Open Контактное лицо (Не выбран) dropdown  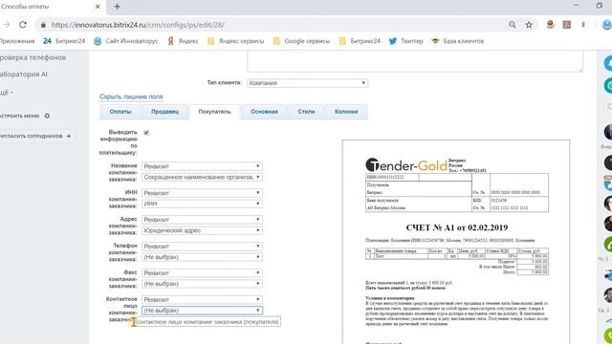click(202, 311)
